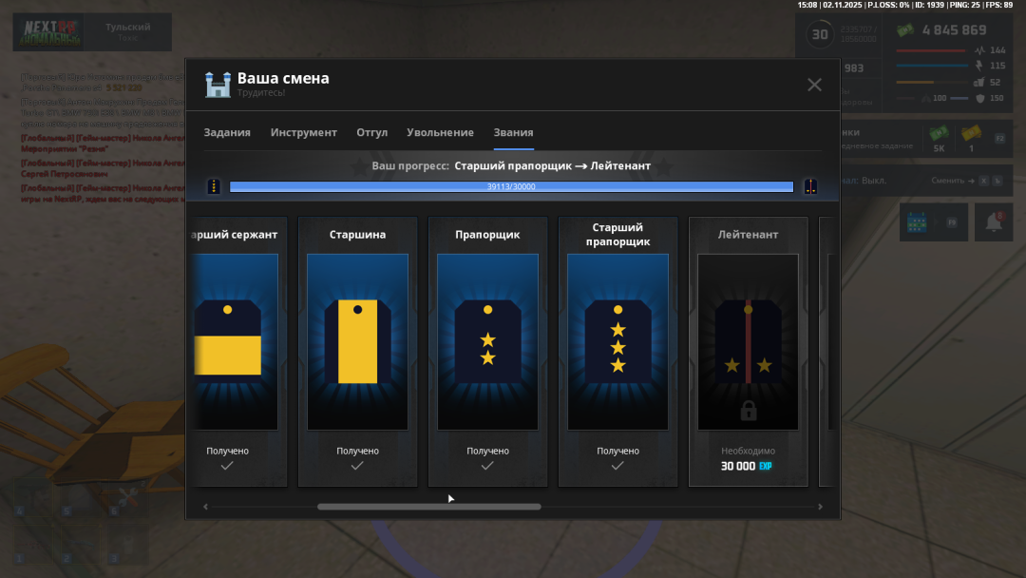1026x578 pixels.
Task: Click the Прапорщик two-star insignia
Action: tap(487, 341)
